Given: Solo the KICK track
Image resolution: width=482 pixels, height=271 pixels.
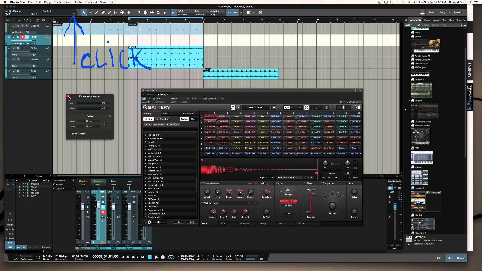Looking at the screenshot, I should click(18, 71).
